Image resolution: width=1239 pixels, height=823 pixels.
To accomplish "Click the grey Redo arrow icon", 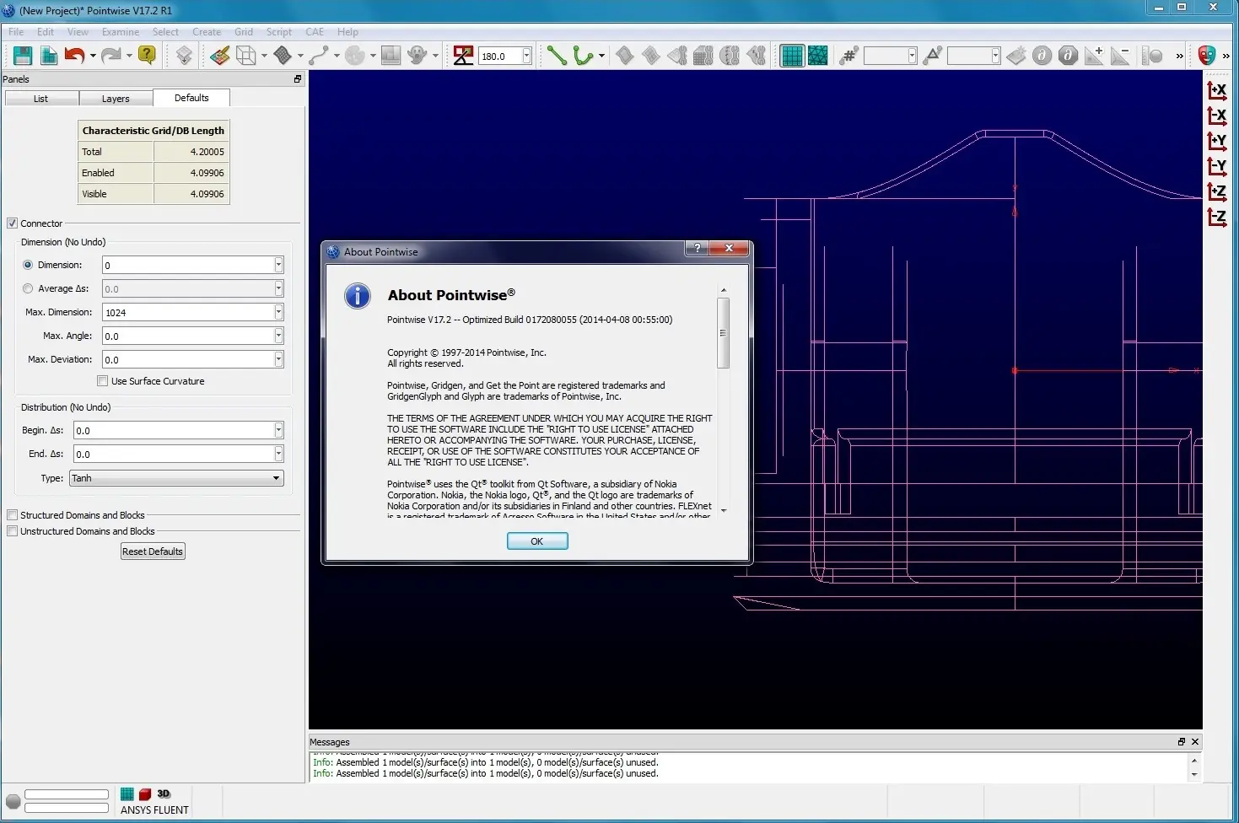I will pyautogui.click(x=110, y=56).
